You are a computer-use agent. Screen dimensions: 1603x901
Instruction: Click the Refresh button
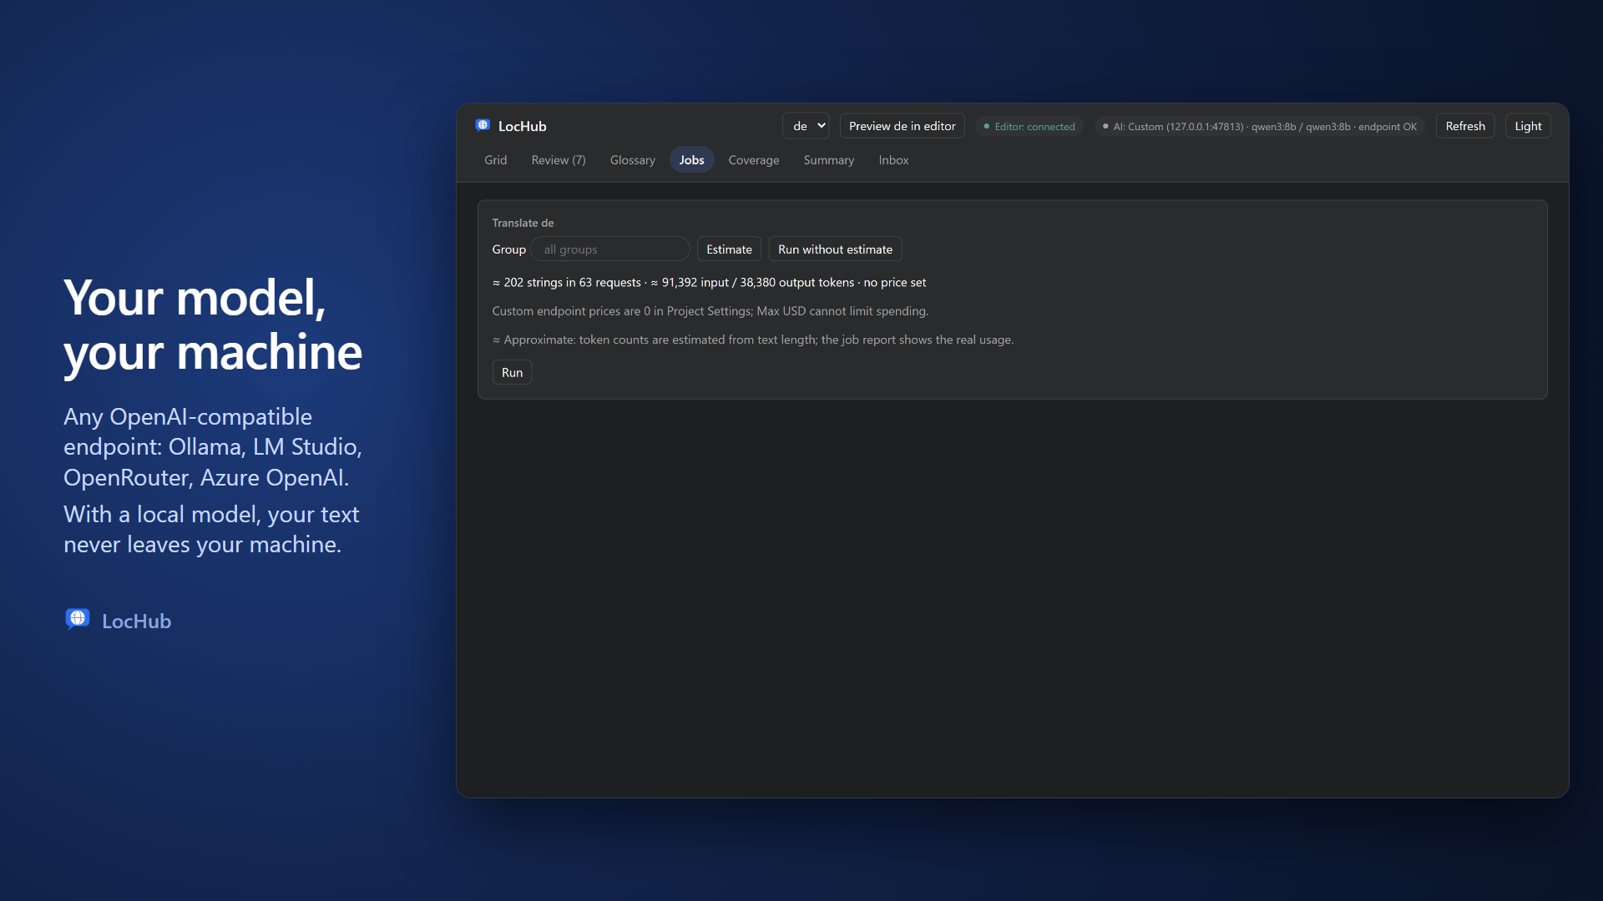click(x=1465, y=126)
